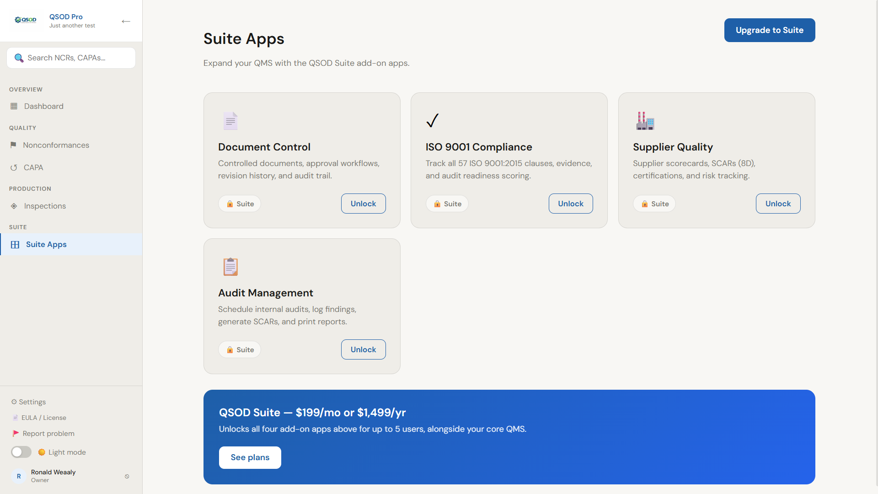
Task: Click the QSOD logo in sidebar header
Action: [26, 20]
